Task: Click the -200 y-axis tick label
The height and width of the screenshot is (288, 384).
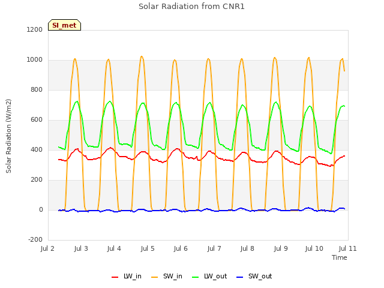Action: click(35, 239)
